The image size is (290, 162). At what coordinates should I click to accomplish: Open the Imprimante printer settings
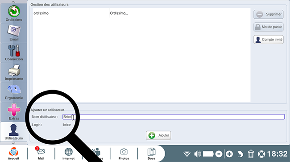(x=14, y=72)
